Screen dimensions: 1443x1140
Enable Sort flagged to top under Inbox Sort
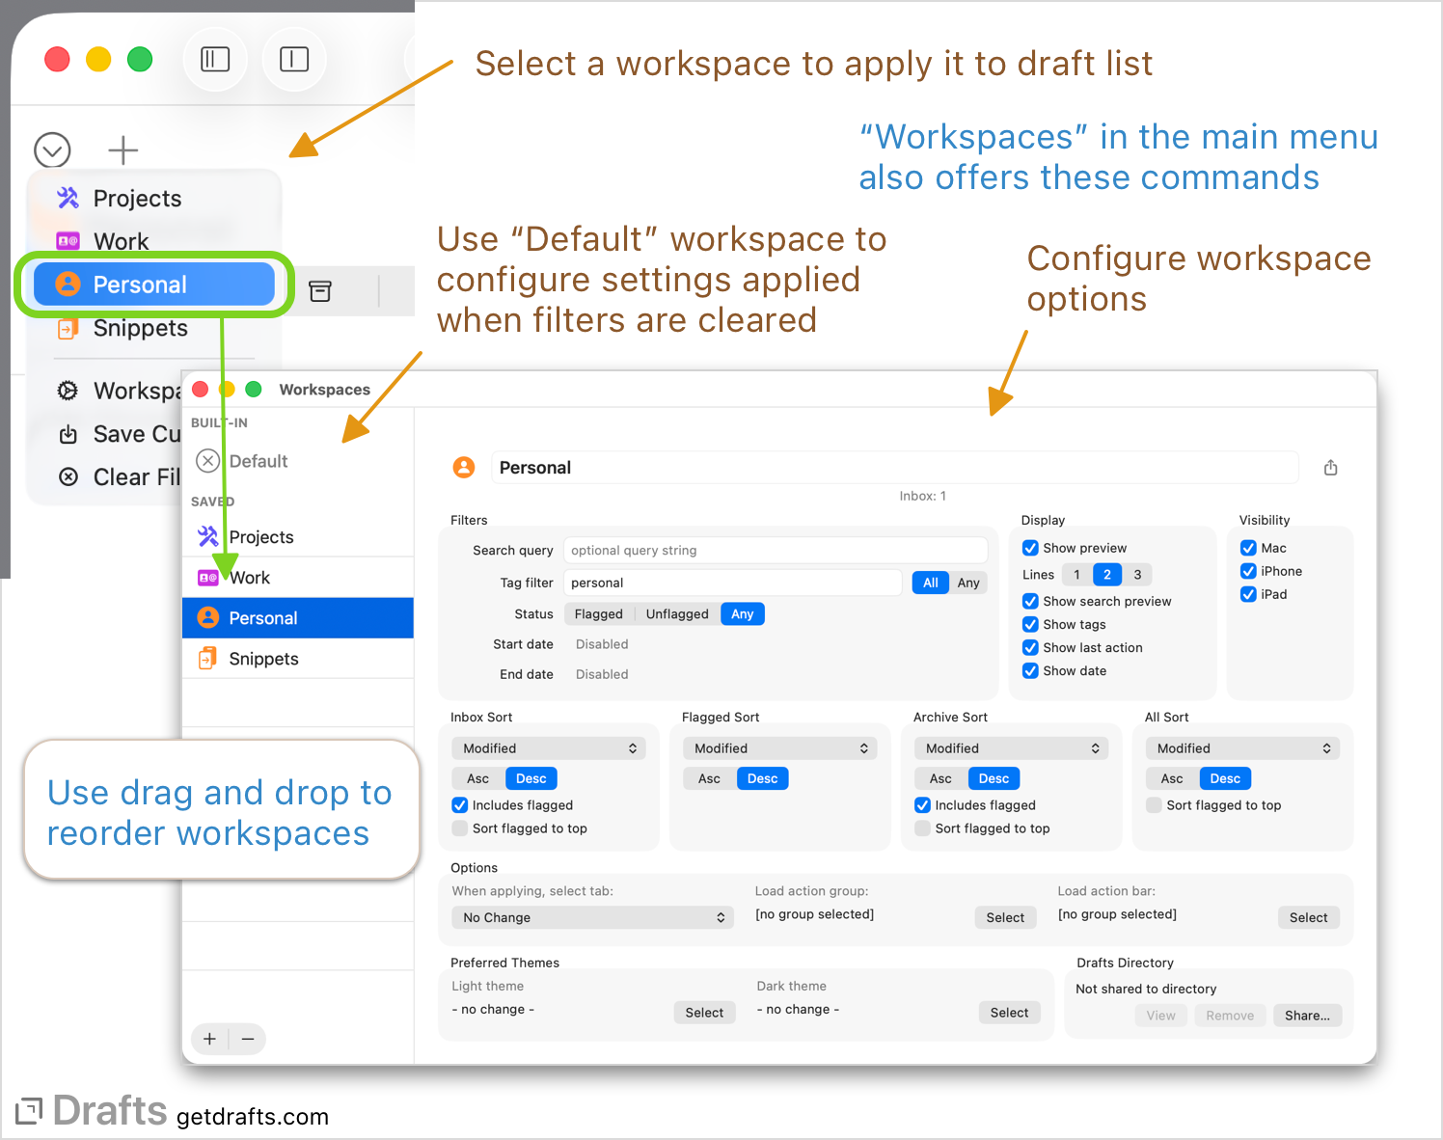point(459,828)
